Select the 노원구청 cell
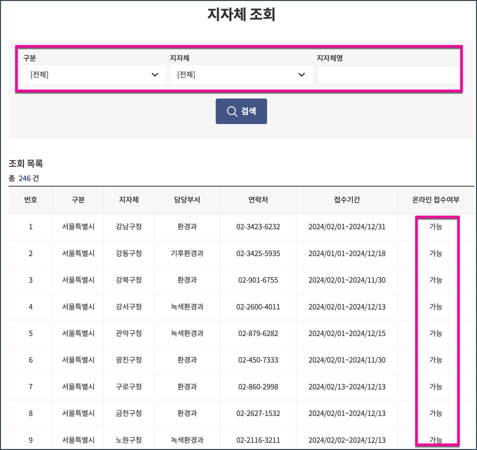Viewport: 477px width, 450px height. pos(129,440)
